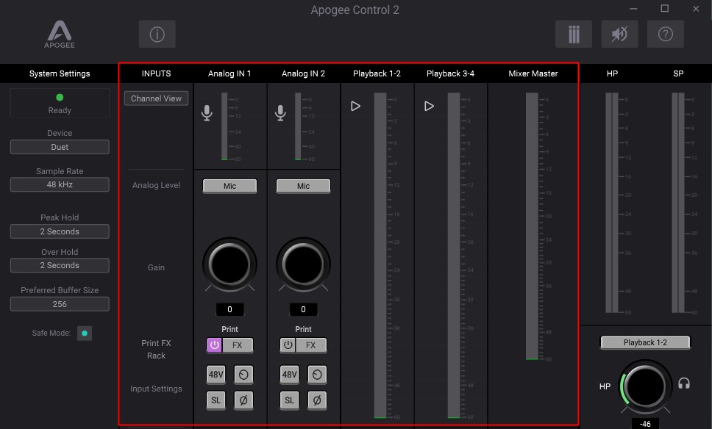Toggle Analog IN 2 grouping circle button
Screen dimensions: 712x429
click(x=317, y=374)
